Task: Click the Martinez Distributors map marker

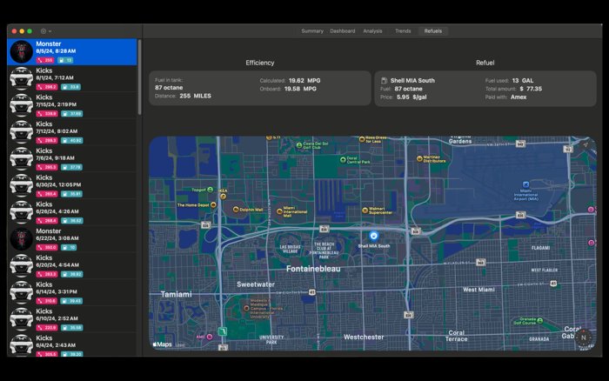Action: point(419,158)
